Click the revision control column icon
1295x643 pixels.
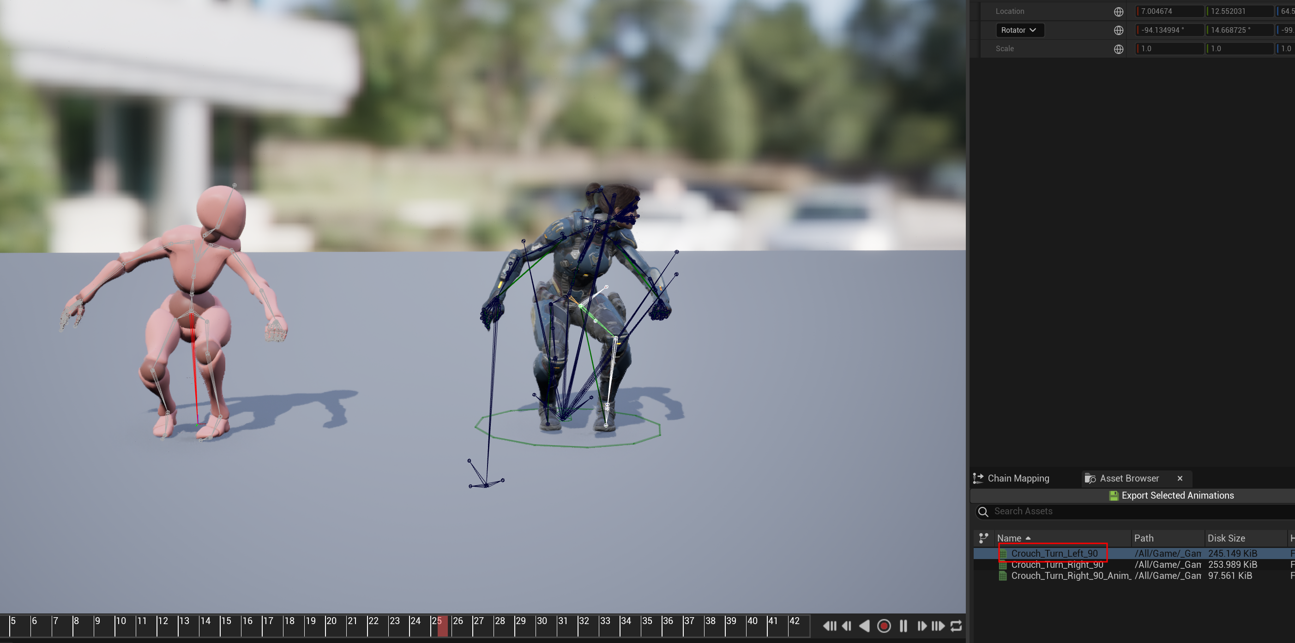[983, 538]
